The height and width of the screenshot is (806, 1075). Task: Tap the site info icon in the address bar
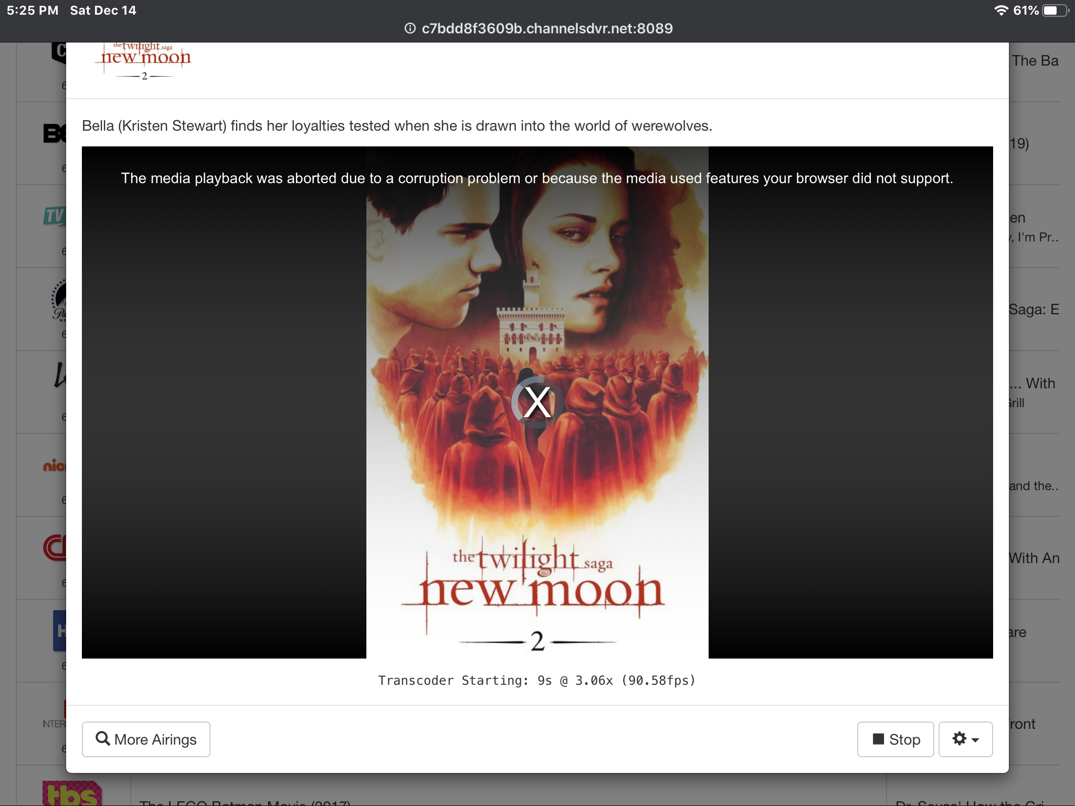[x=410, y=28]
